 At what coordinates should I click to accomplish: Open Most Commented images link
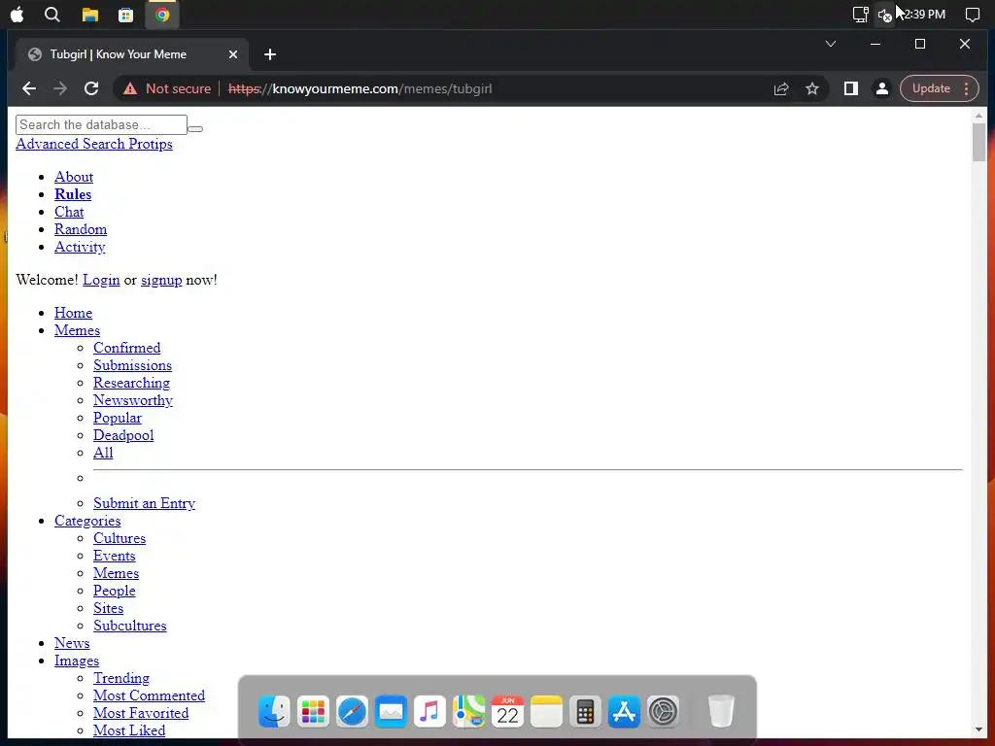[x=149, y=695]
